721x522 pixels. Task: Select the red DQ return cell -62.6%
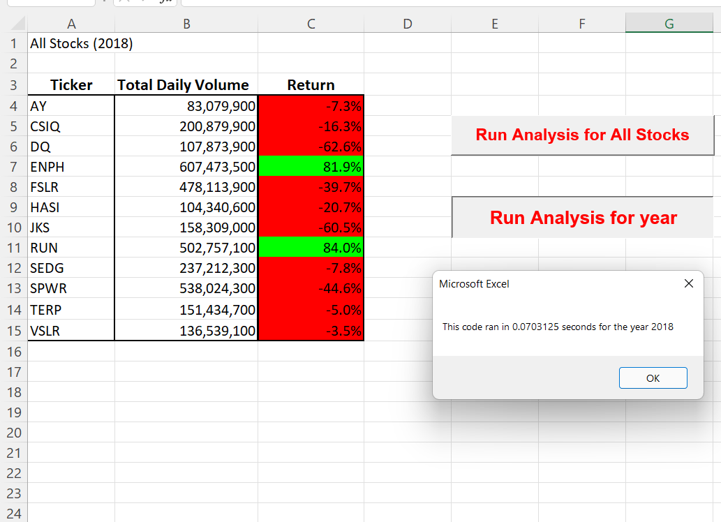311,147
